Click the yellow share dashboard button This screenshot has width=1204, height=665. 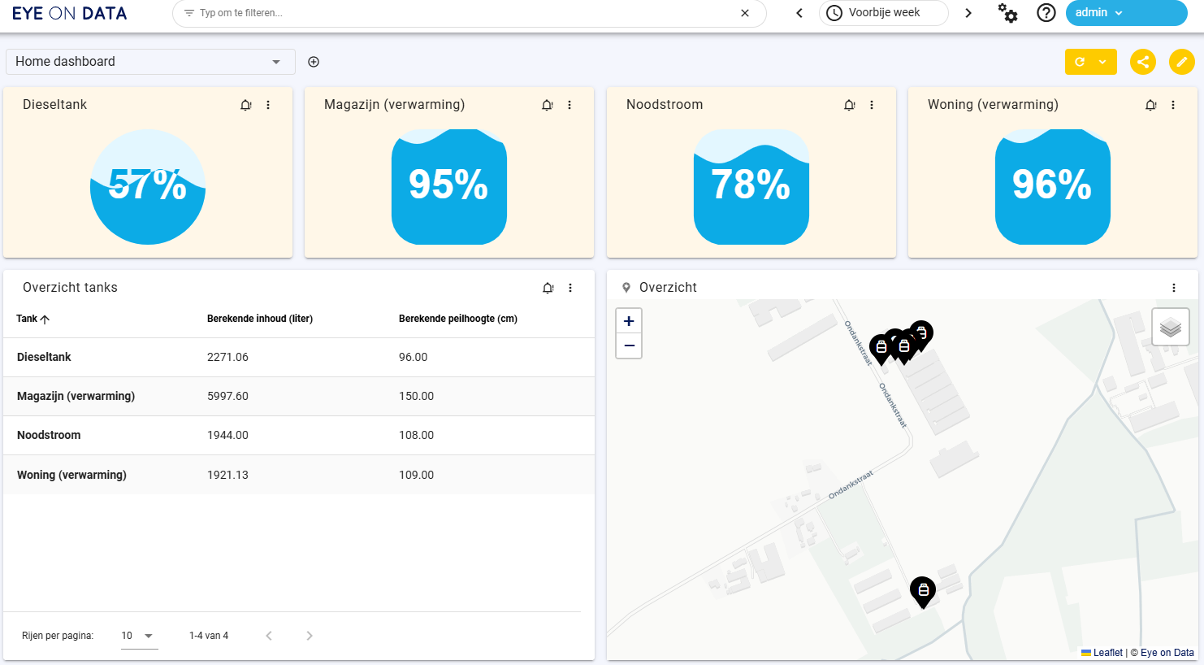click(1143, 62)
